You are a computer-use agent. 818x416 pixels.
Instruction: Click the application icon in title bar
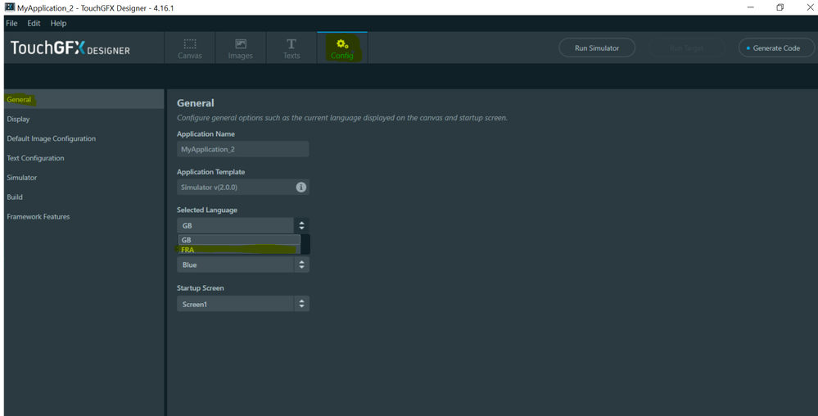tap(9, 7)
